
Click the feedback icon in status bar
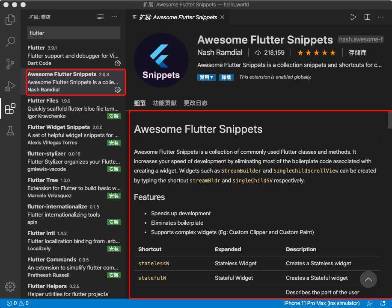[369, 303]
